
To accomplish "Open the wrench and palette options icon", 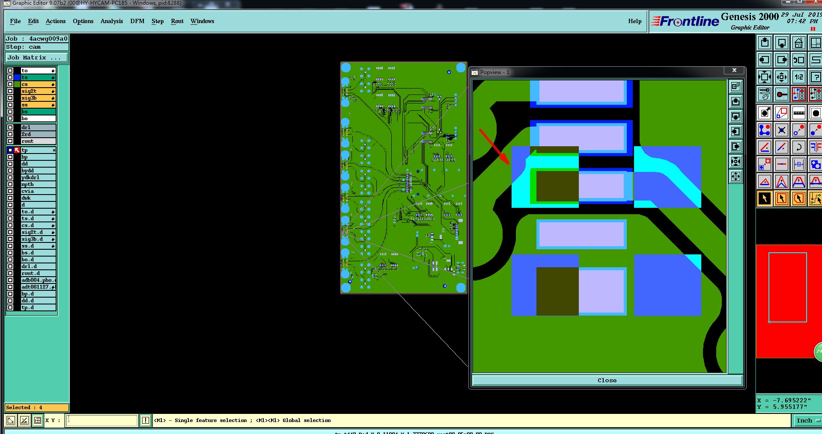I will [x=765, y=94].
